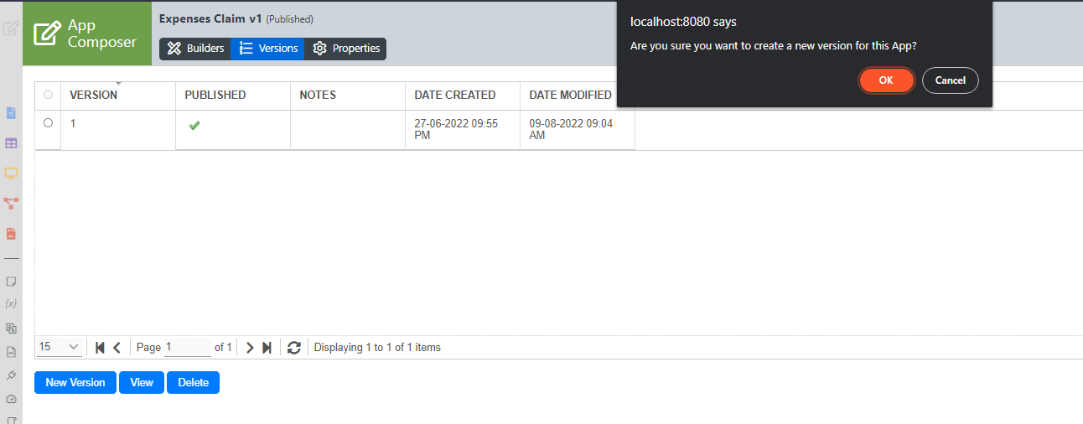Go to the first page of versions
1083x424 pixels.
pyautogui.click(x=101, y=348)
